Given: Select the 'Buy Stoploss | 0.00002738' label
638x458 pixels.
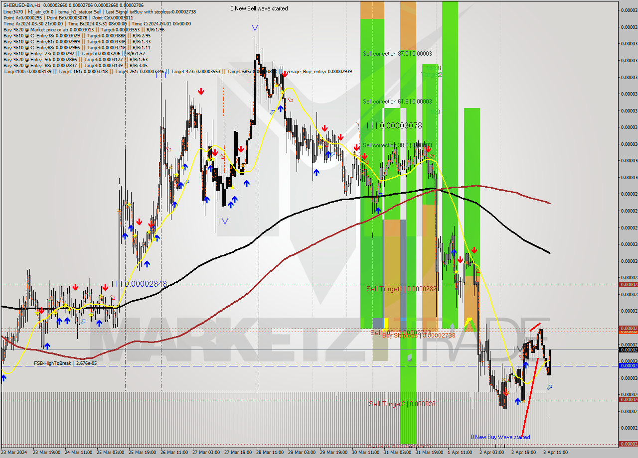Looking at the screenshot, I should (419, 336).
